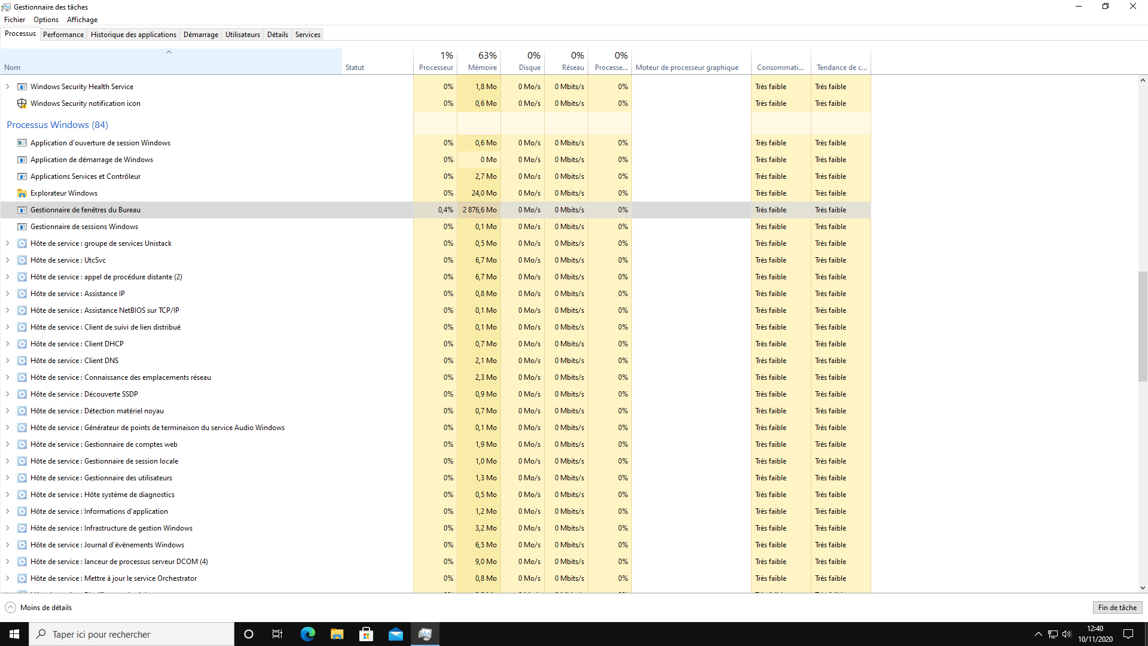
Task: Click the Windows Security notification icon shield
Action: point(22,103)
